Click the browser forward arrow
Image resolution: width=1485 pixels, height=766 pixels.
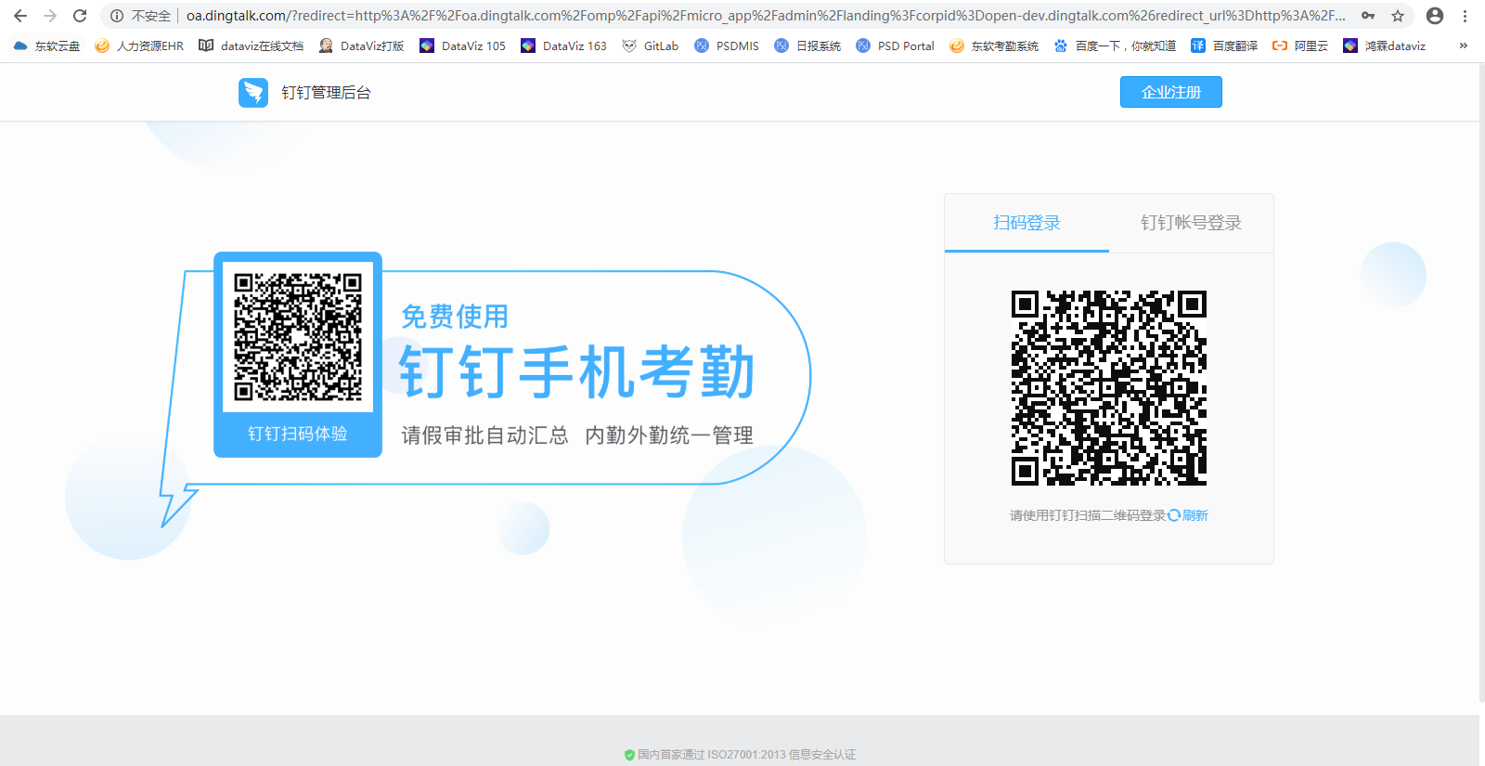(50, 16)
